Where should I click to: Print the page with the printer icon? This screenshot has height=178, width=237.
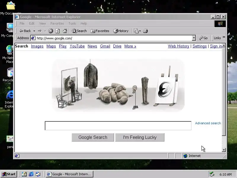145,31
